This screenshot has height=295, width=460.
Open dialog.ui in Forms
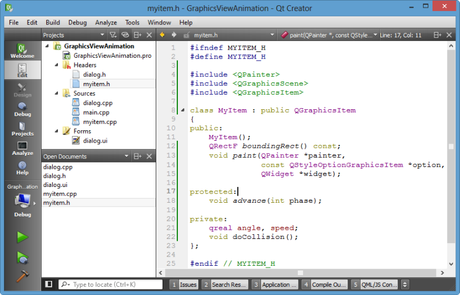pos(95,141)
